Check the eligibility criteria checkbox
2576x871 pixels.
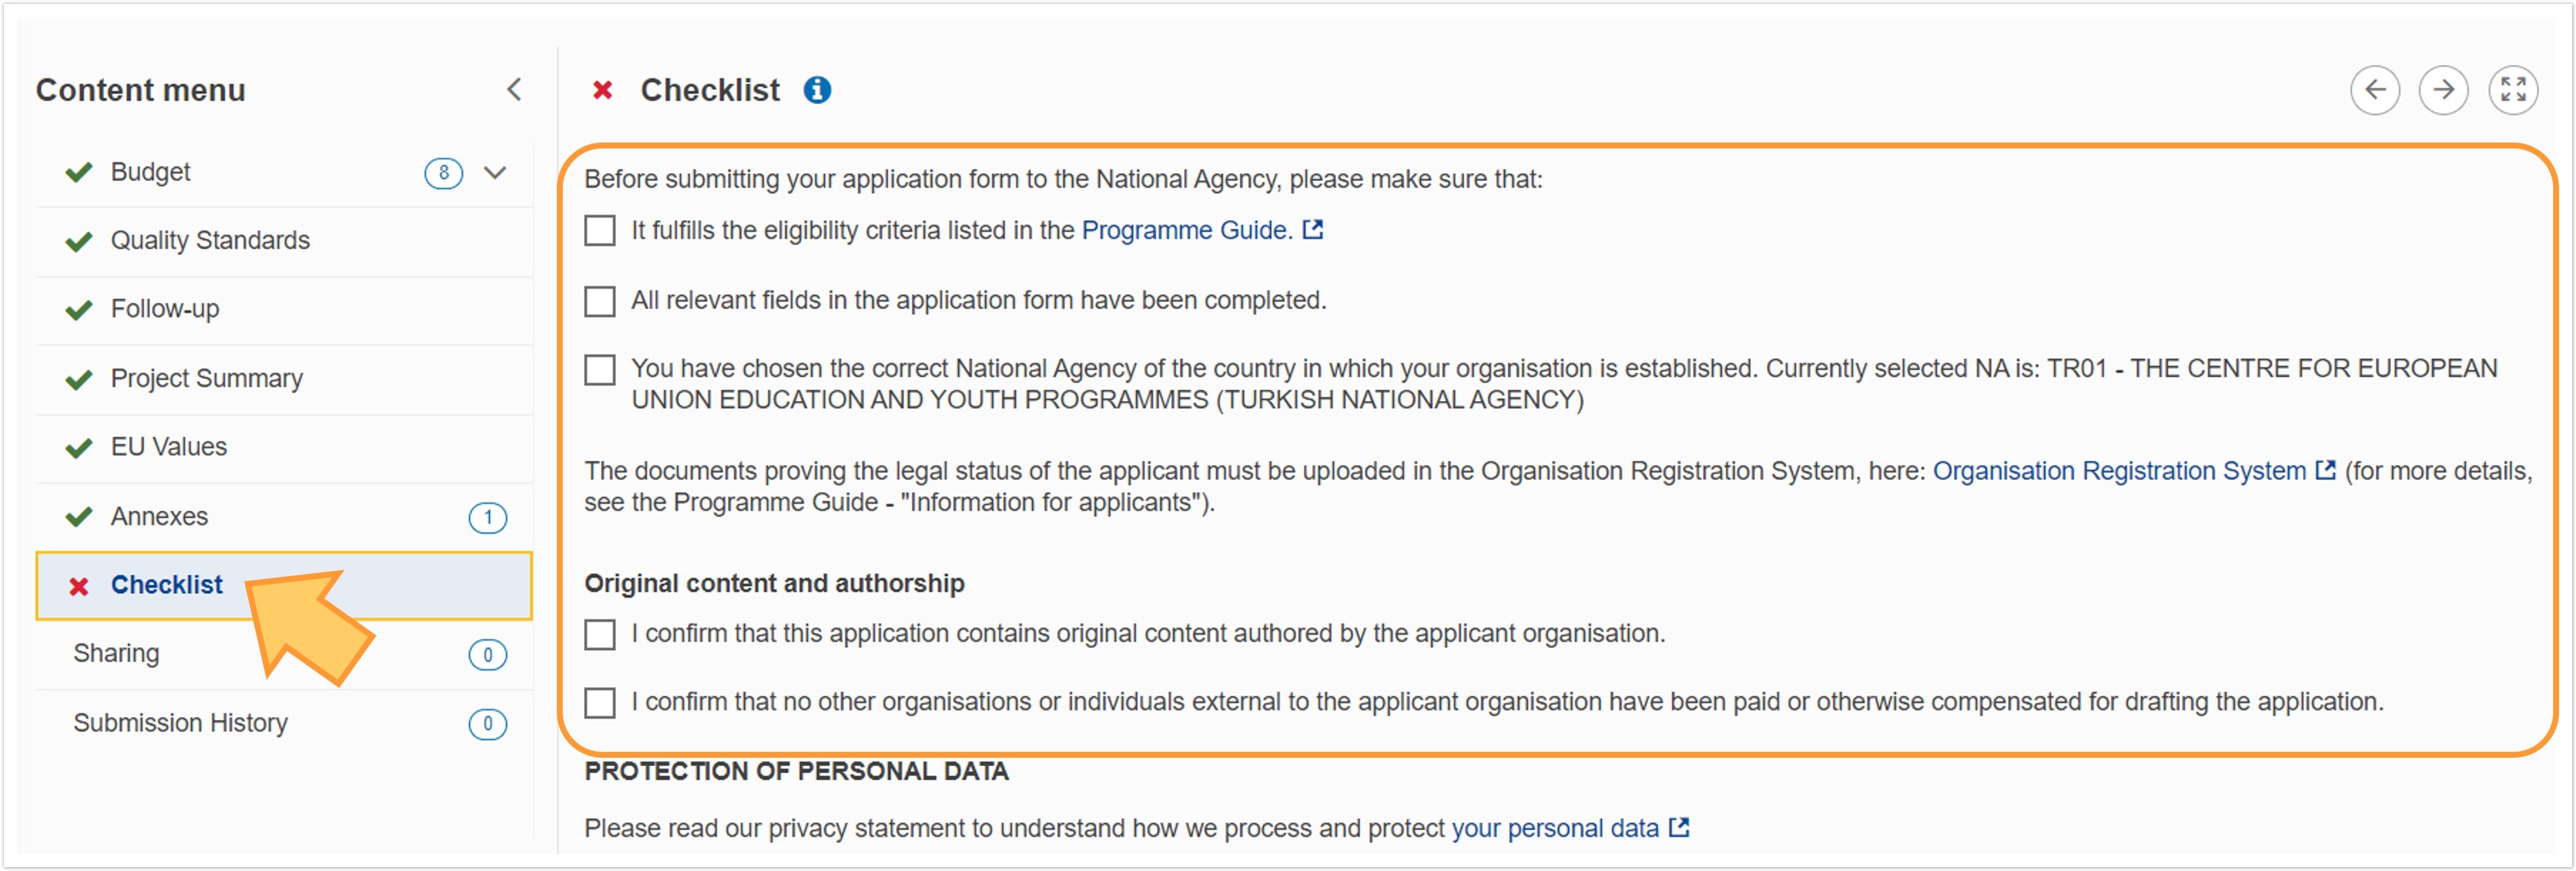[600, 231]
